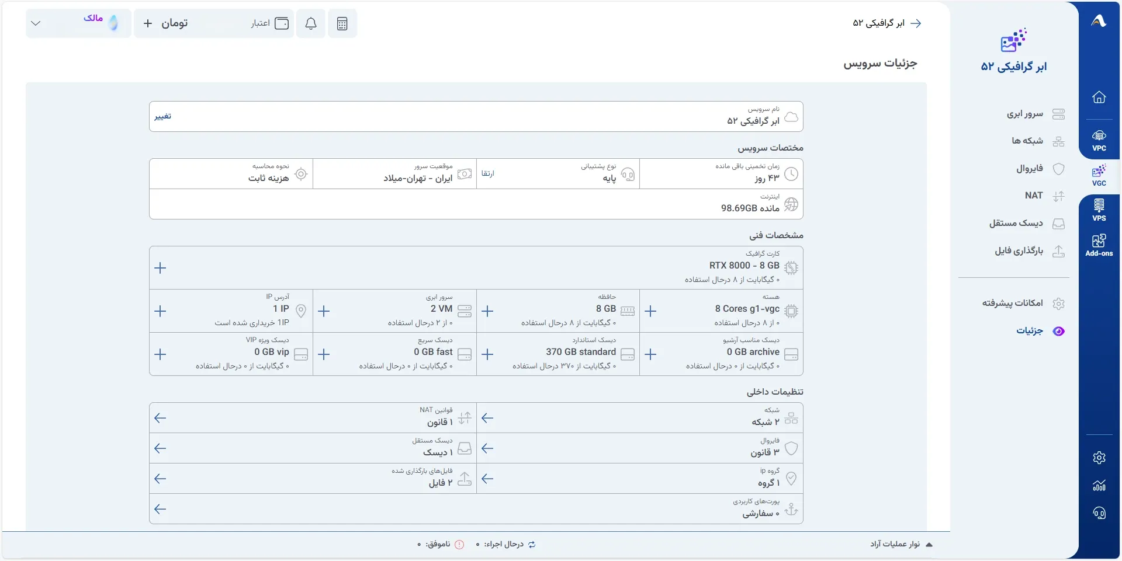
Task: Open the statistics chart icon in sidebar
Action: (x=1099, y=485)
